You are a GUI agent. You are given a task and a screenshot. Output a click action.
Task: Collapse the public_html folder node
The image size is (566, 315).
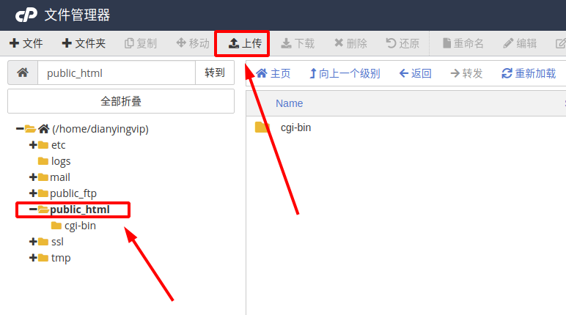click(33, 210)
